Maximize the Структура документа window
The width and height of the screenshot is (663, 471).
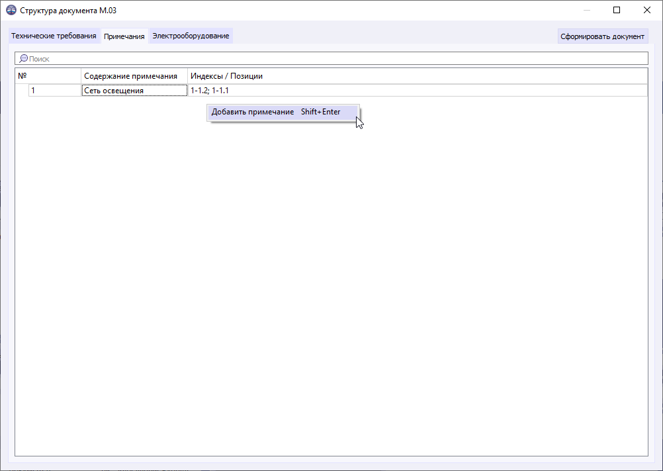(x=616, y=10)
